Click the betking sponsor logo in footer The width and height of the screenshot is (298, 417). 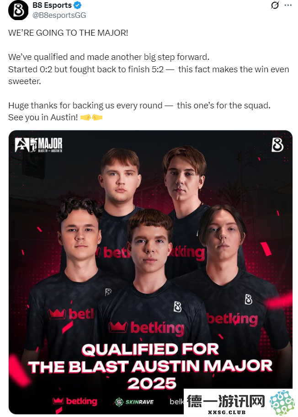(x=75, y=401)
